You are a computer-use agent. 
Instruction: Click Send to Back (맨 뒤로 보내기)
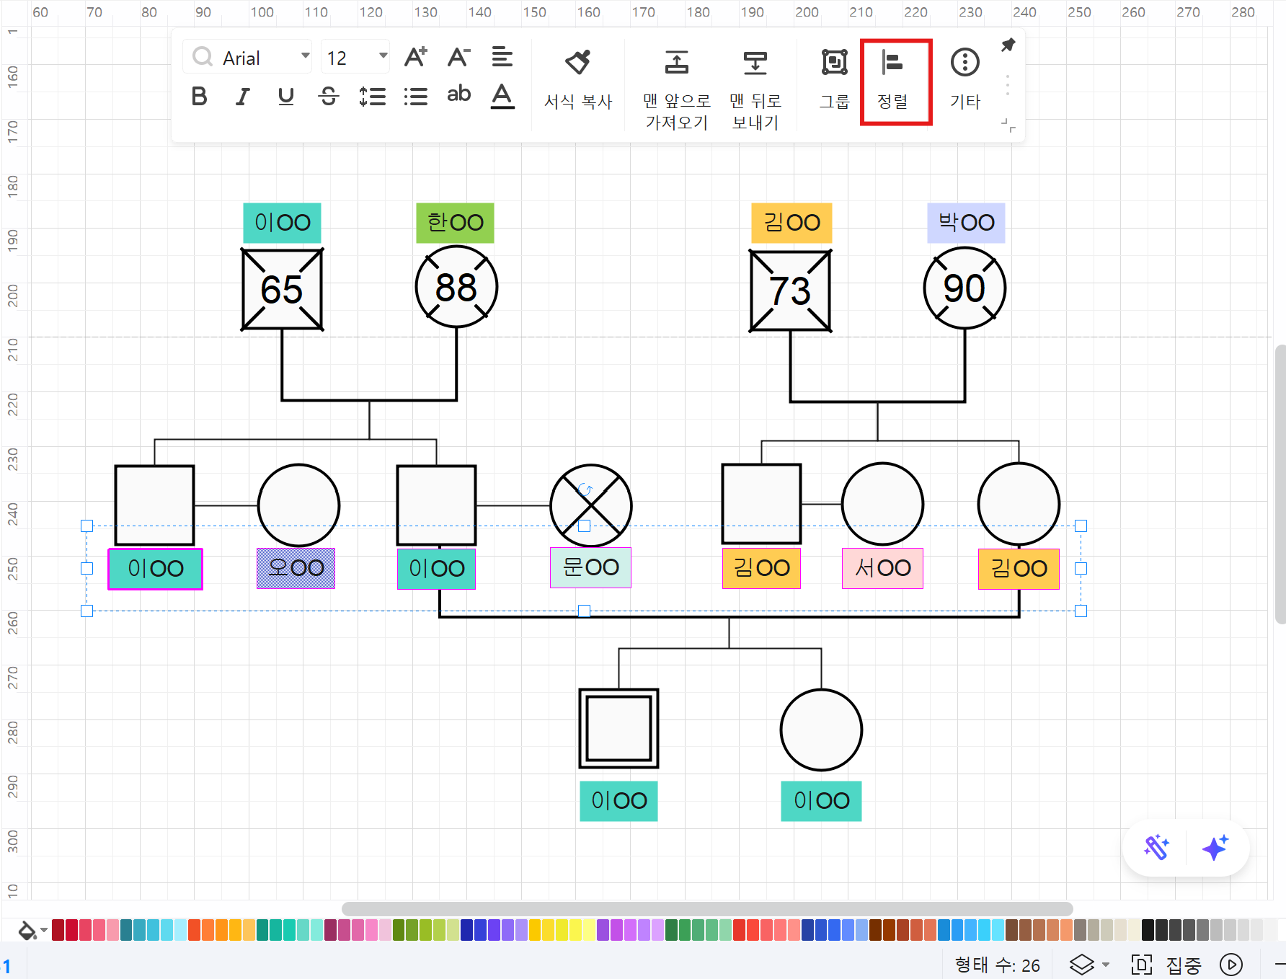coord(755,63)
